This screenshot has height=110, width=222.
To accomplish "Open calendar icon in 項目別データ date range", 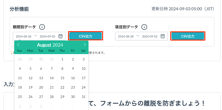I will [163, 36].
